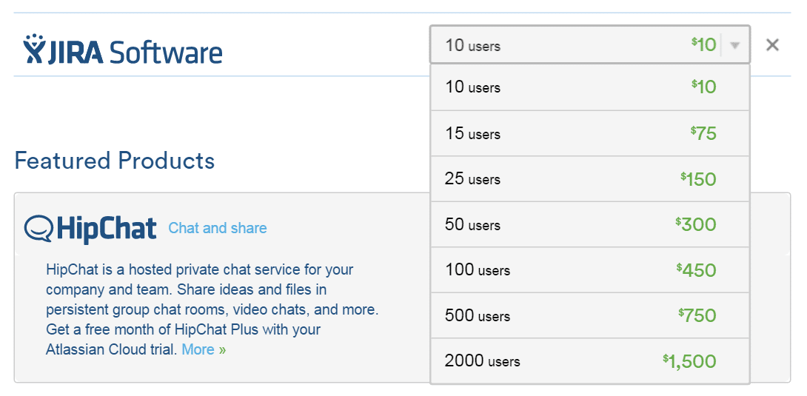Click the HipChat description paragraph
The width and height of the screenshot is (807, 396).
(x=212, y=309)
